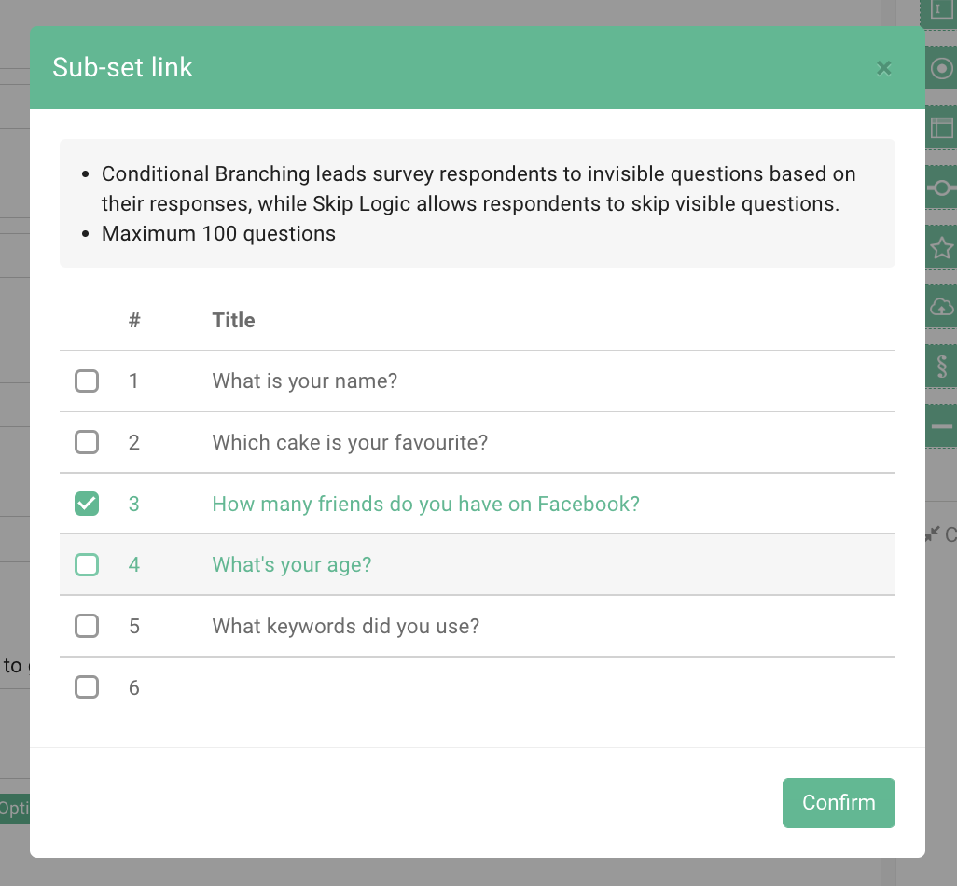Check 'Which cake is your favourite?'
This screenshot has width=957, height=886.
(x=86, y=441)
